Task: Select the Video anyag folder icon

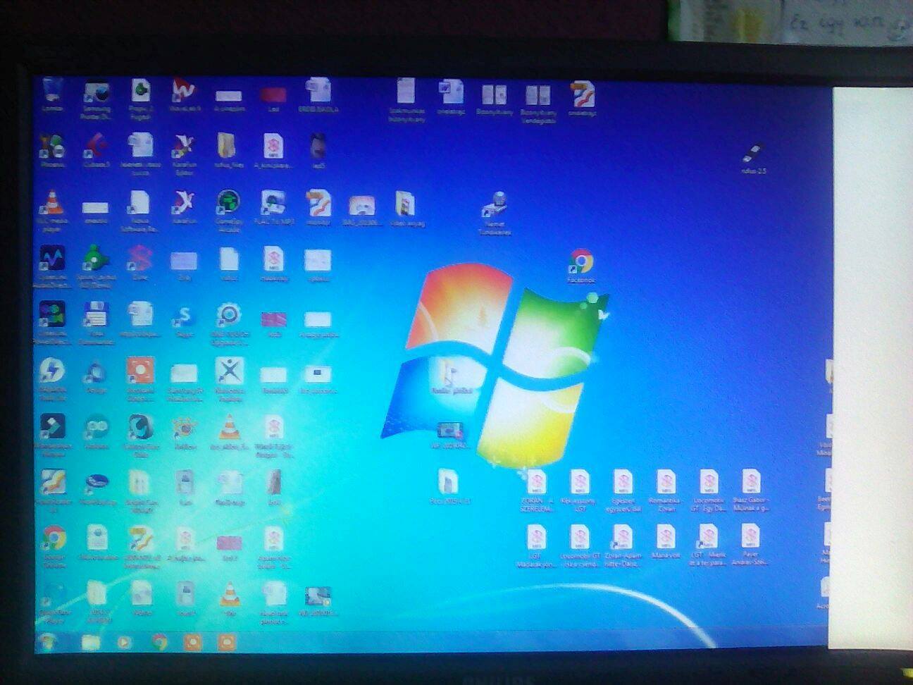Action: (x=406, y=209)
